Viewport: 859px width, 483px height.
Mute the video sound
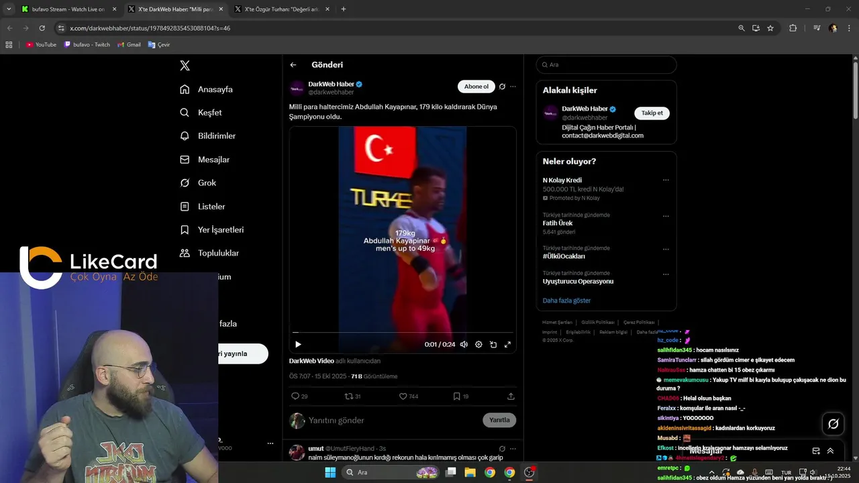click(464, 344)
